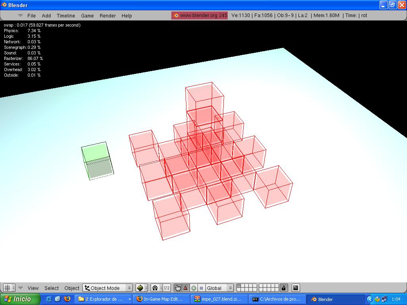Click the Rasterizer 86.07 % profile line
Screen dimensions: 407x305
pyautogui.click(x=23, y=59)
